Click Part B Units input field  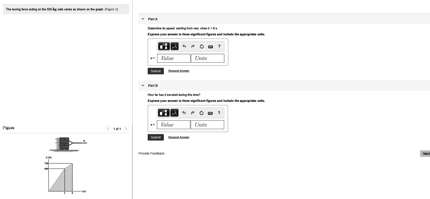point(207,125)
